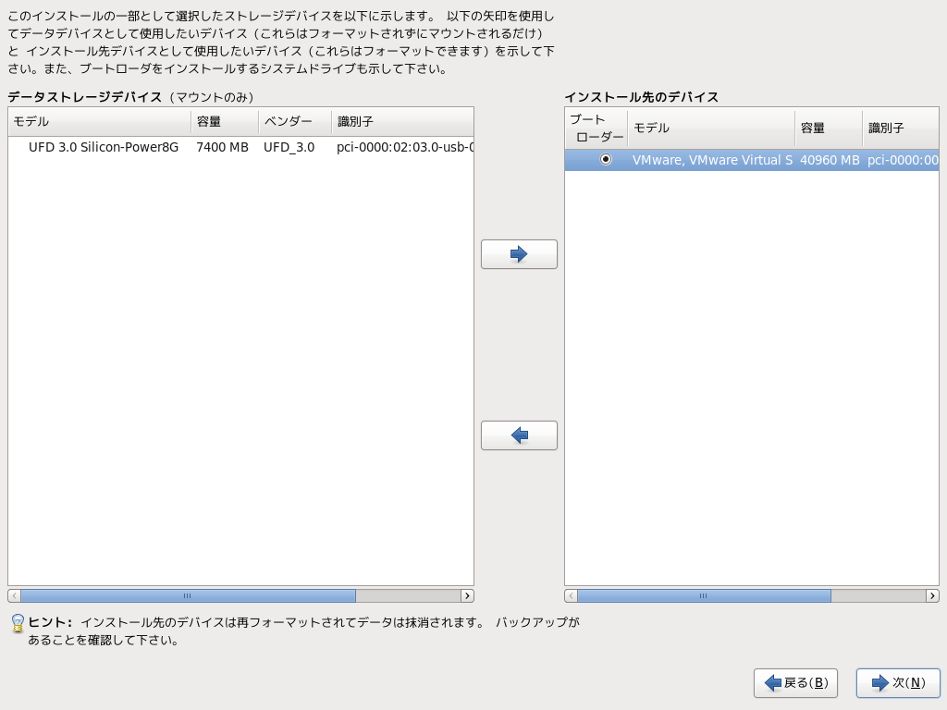Click the ベンダー column header
947x710 pixels.
[294, 122]
